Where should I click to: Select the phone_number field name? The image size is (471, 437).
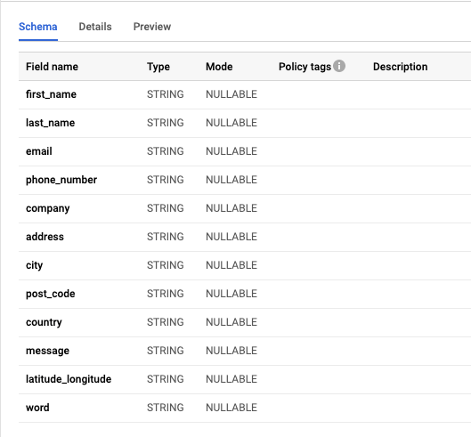(61, 180)
